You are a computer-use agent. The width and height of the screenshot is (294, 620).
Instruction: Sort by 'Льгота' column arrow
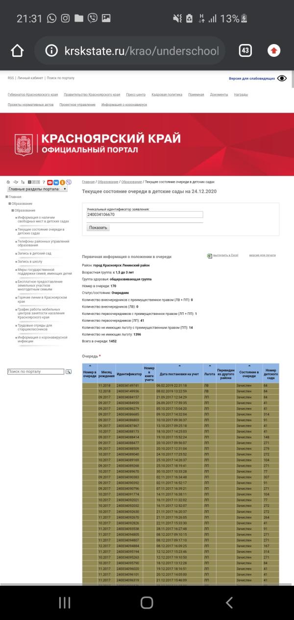point(210,366)
